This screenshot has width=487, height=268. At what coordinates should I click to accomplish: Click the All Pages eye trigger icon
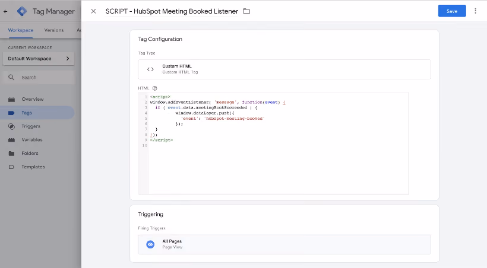[150, 244]
